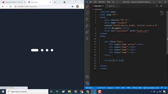Change indentation via Spaces: 4
Viewport: 168px width, 94px height.
[111, 88]
